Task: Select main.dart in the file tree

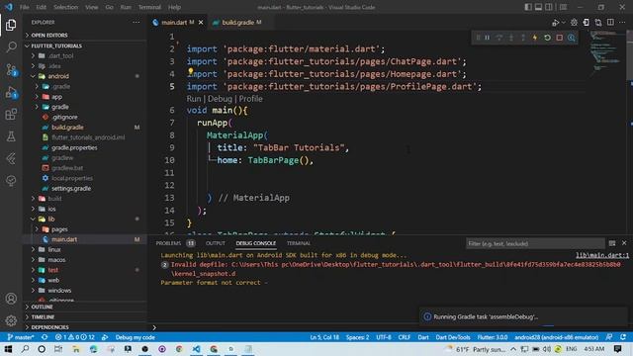Action: tap(64, 239)
